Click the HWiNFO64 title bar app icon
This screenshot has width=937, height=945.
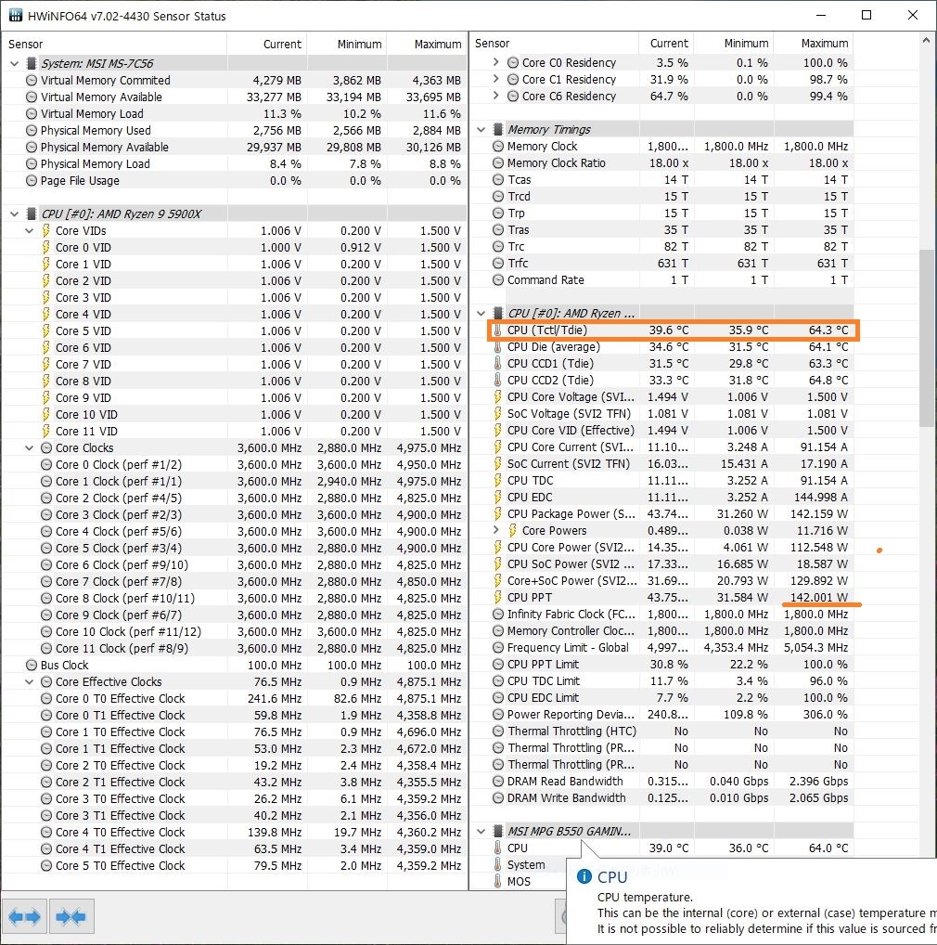point(16,15)
